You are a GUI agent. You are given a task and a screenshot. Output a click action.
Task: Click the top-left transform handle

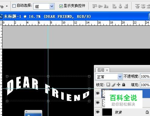[x=7, y=76]
